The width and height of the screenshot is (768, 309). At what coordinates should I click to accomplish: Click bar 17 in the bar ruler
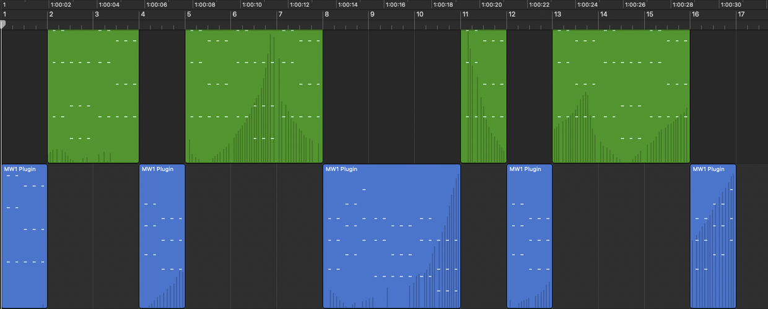pos(741,14)
